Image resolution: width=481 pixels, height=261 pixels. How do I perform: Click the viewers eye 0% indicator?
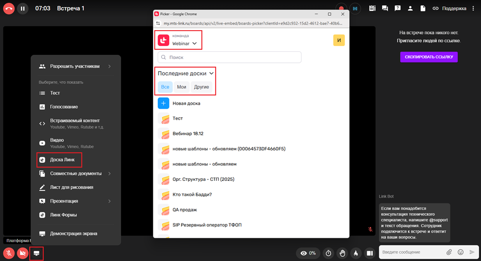point(308,253)
